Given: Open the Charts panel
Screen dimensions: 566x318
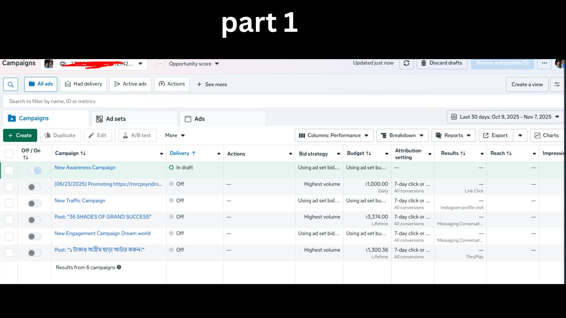Looking at the screenshot, I should point(547,135).
